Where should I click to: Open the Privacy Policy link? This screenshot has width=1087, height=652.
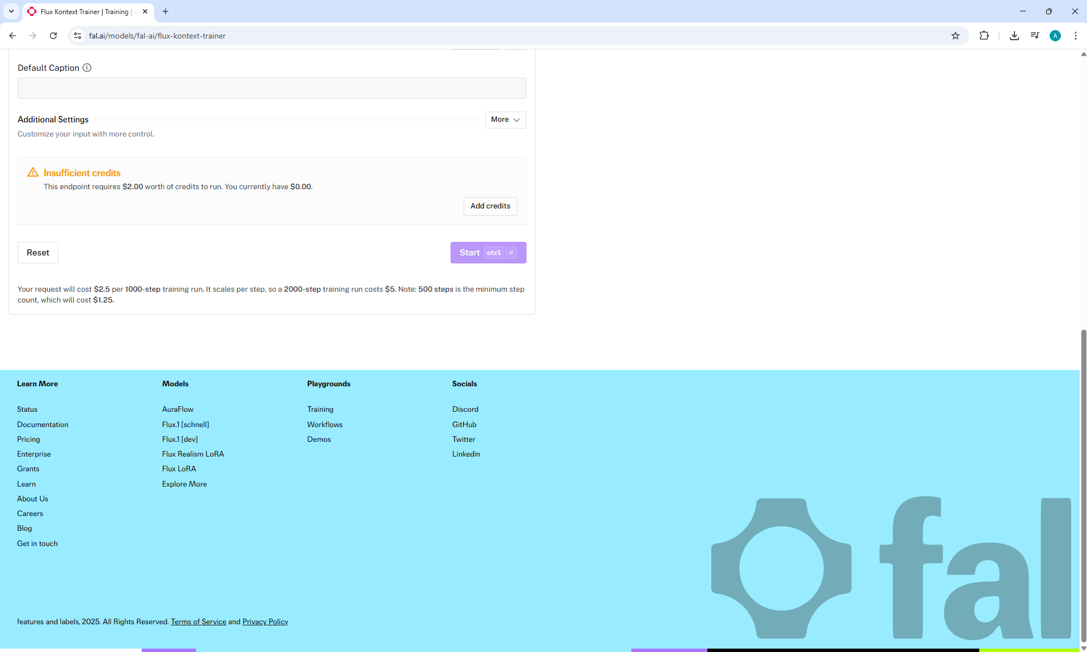[265, 621]
